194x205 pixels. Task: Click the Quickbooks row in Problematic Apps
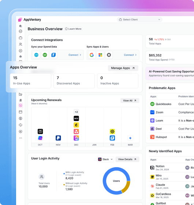coord(171,104)
